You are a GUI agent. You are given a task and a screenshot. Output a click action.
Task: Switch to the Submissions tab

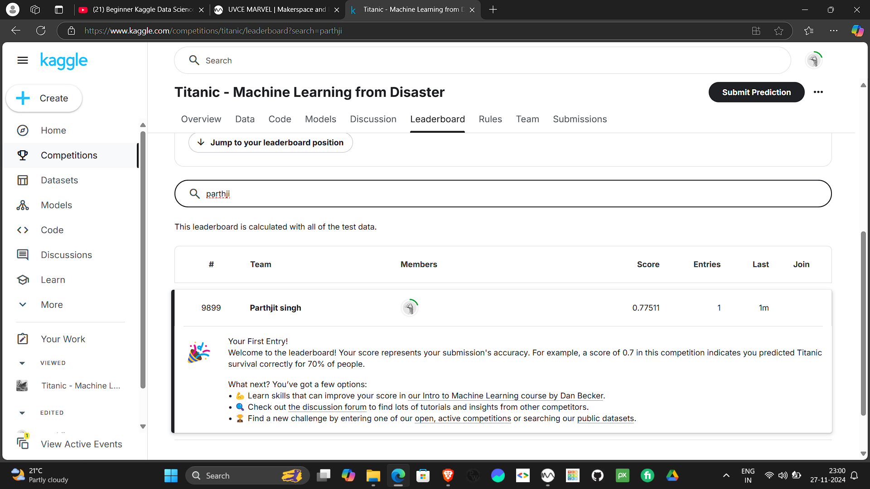(580, 119)
